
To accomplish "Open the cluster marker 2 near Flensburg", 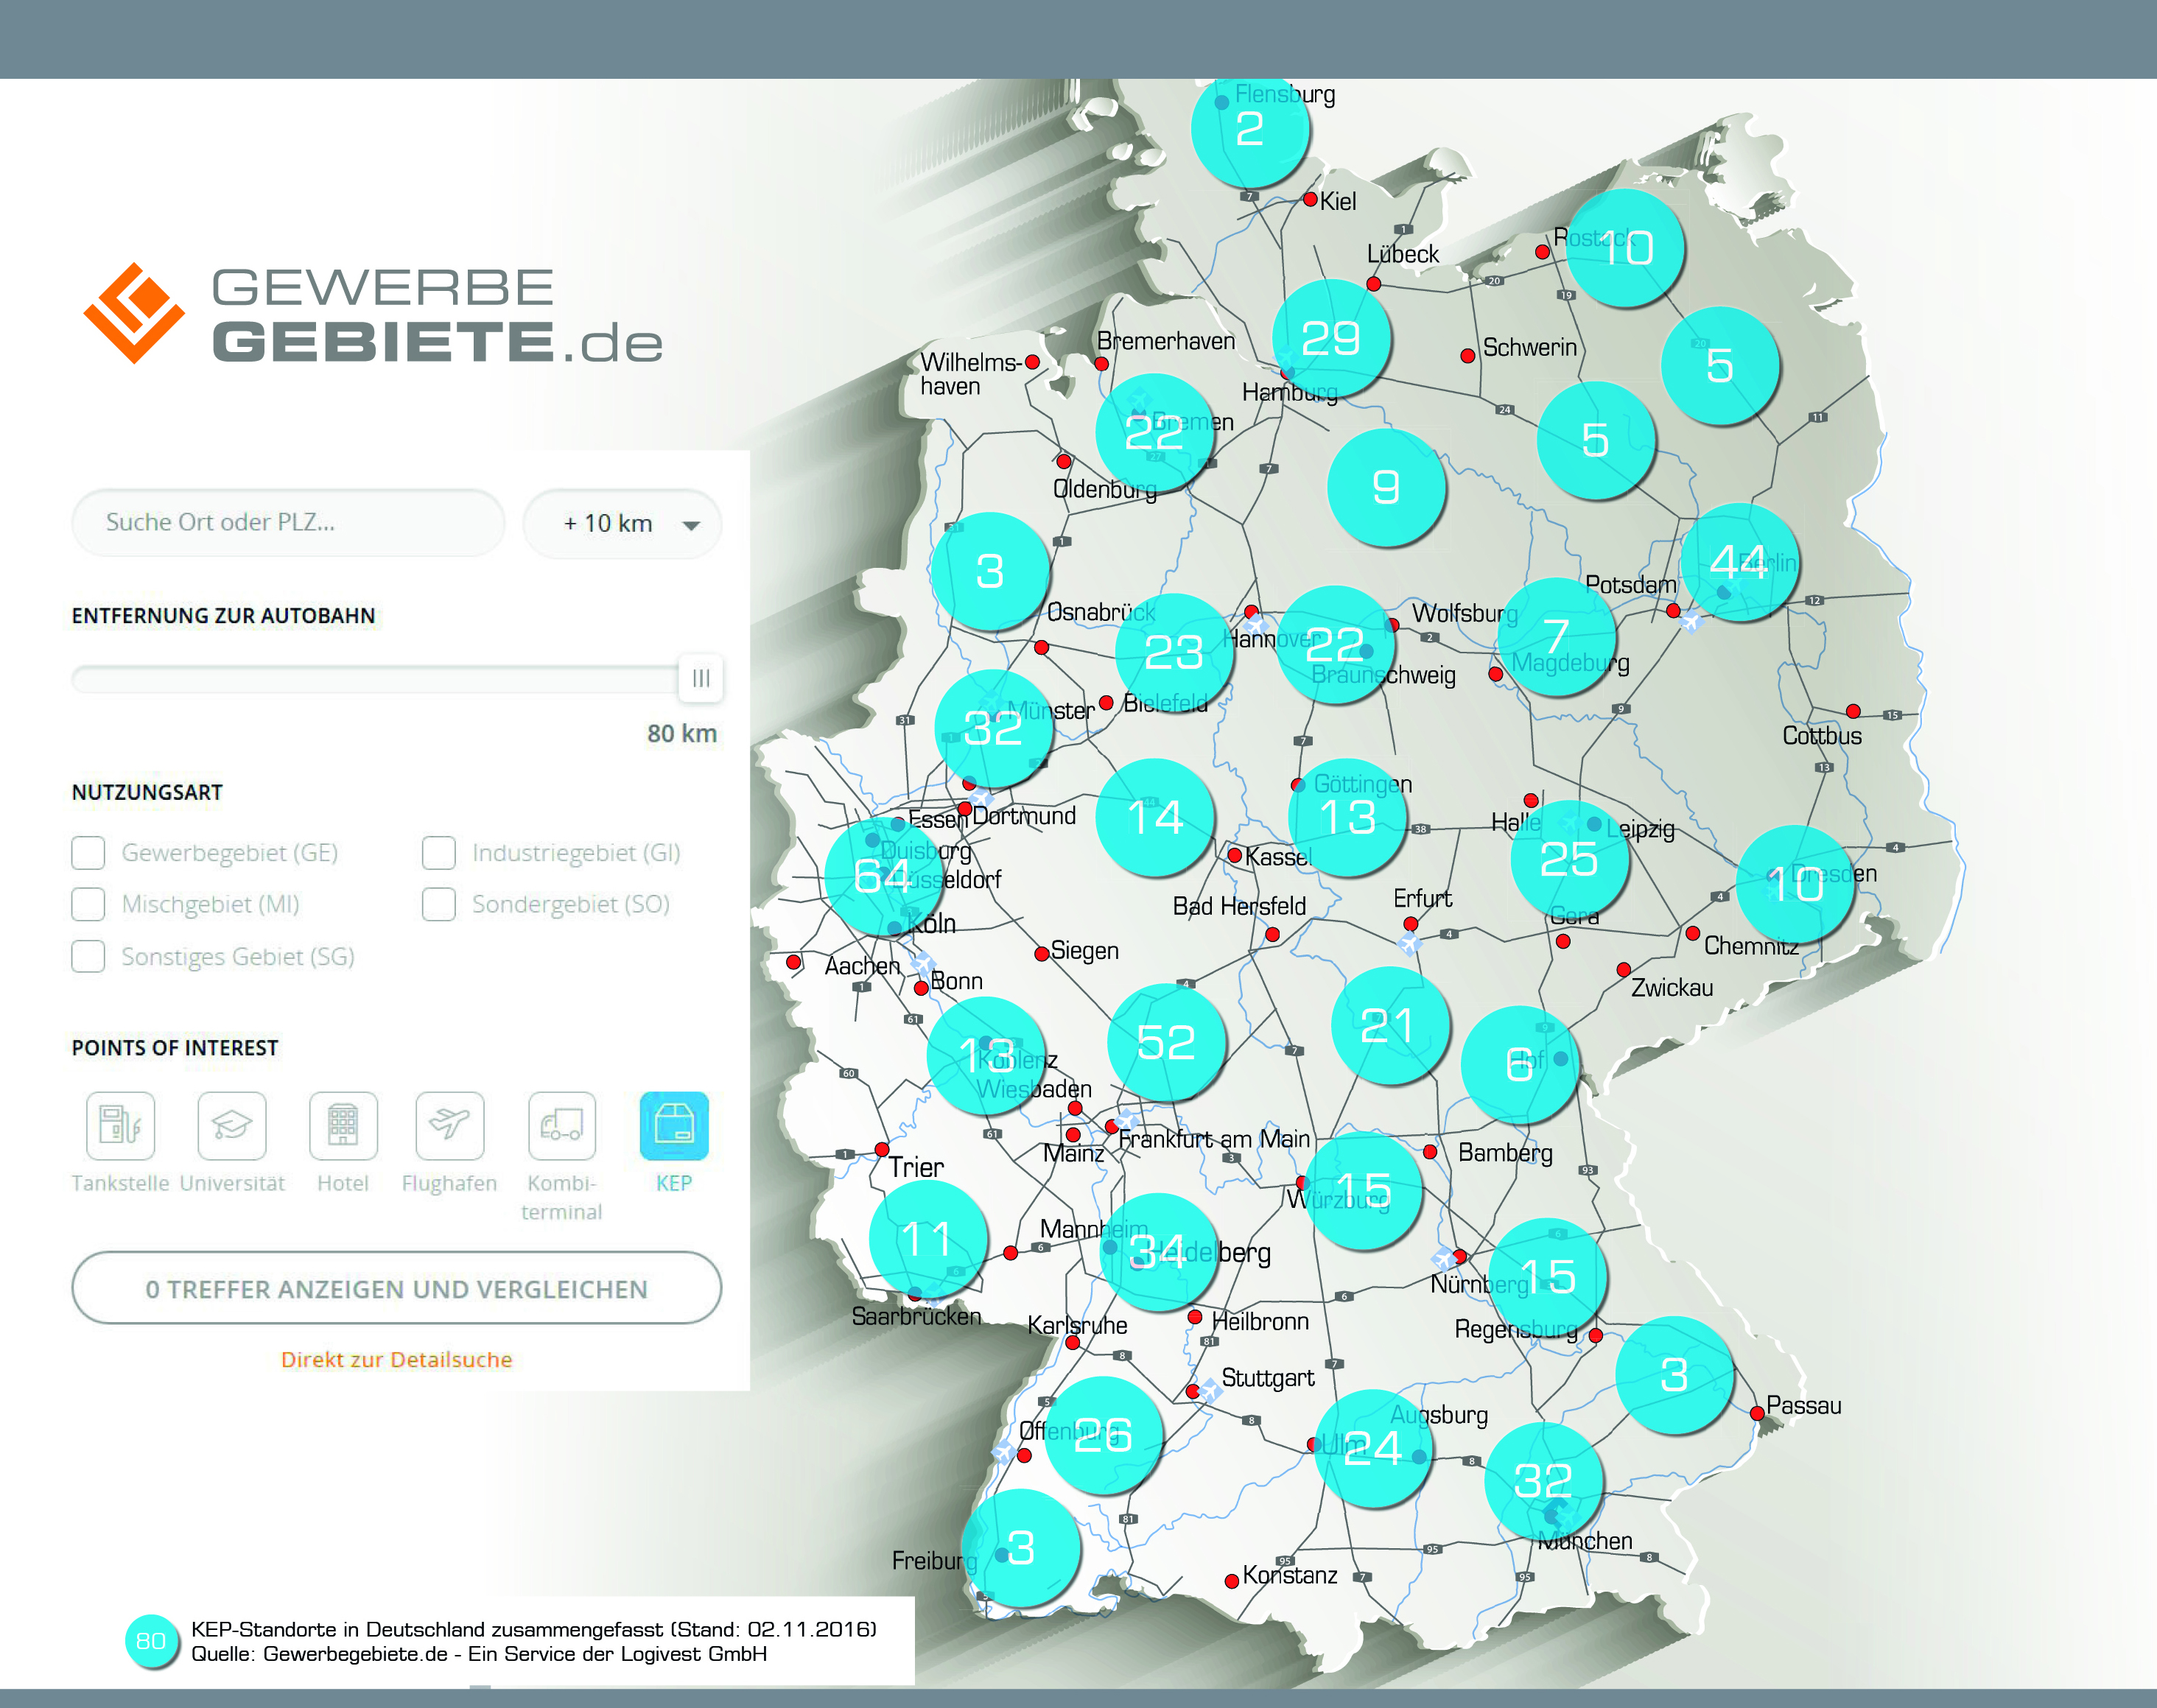I will [1250, 129].
